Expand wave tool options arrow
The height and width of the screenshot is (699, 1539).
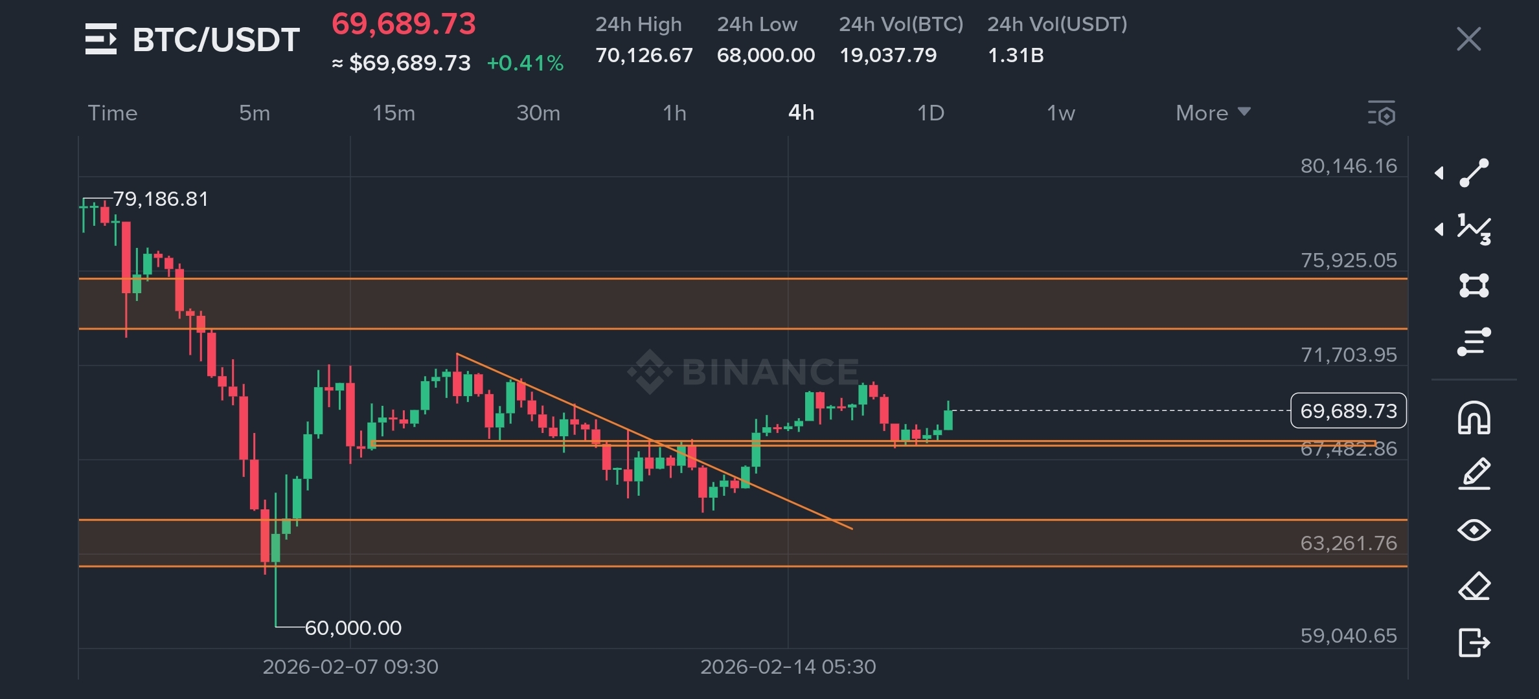click(x=1439, y=229)
